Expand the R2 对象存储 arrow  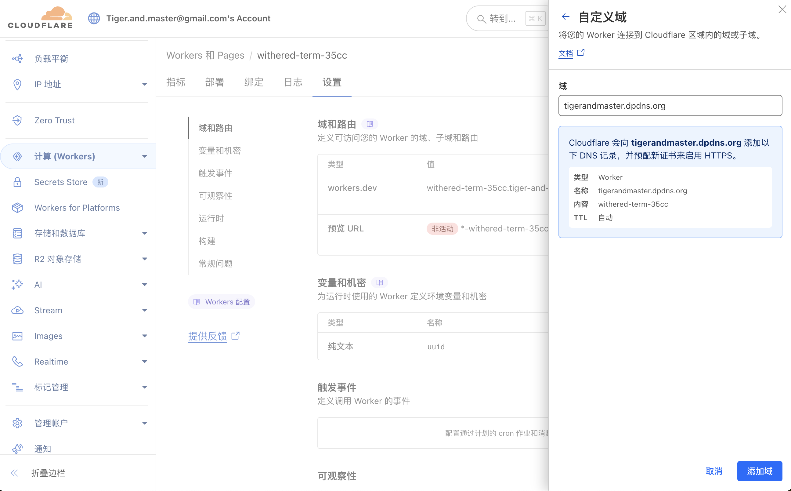[145, 259]
